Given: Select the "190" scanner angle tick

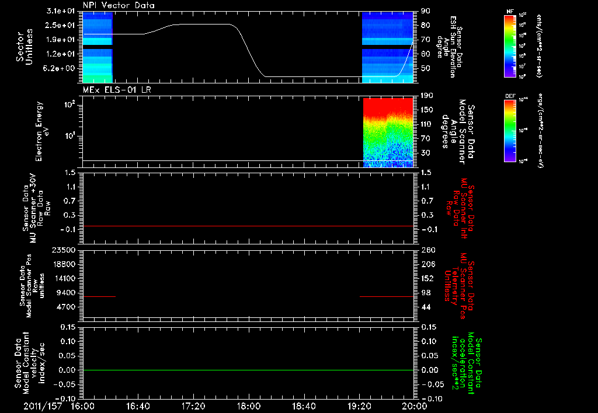Looking at the screenshot, I should pyautogui.click(x=426, y=96).
